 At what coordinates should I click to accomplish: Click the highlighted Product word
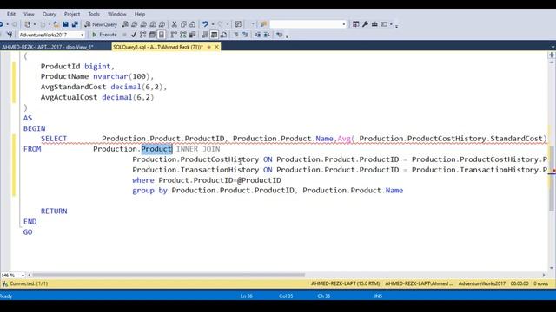click(x=156, y=149)
